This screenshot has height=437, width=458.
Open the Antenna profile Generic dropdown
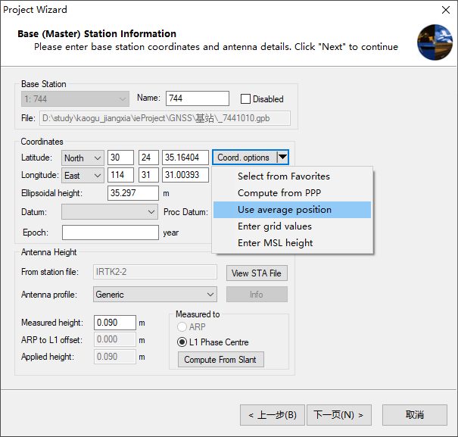point(155,295)
